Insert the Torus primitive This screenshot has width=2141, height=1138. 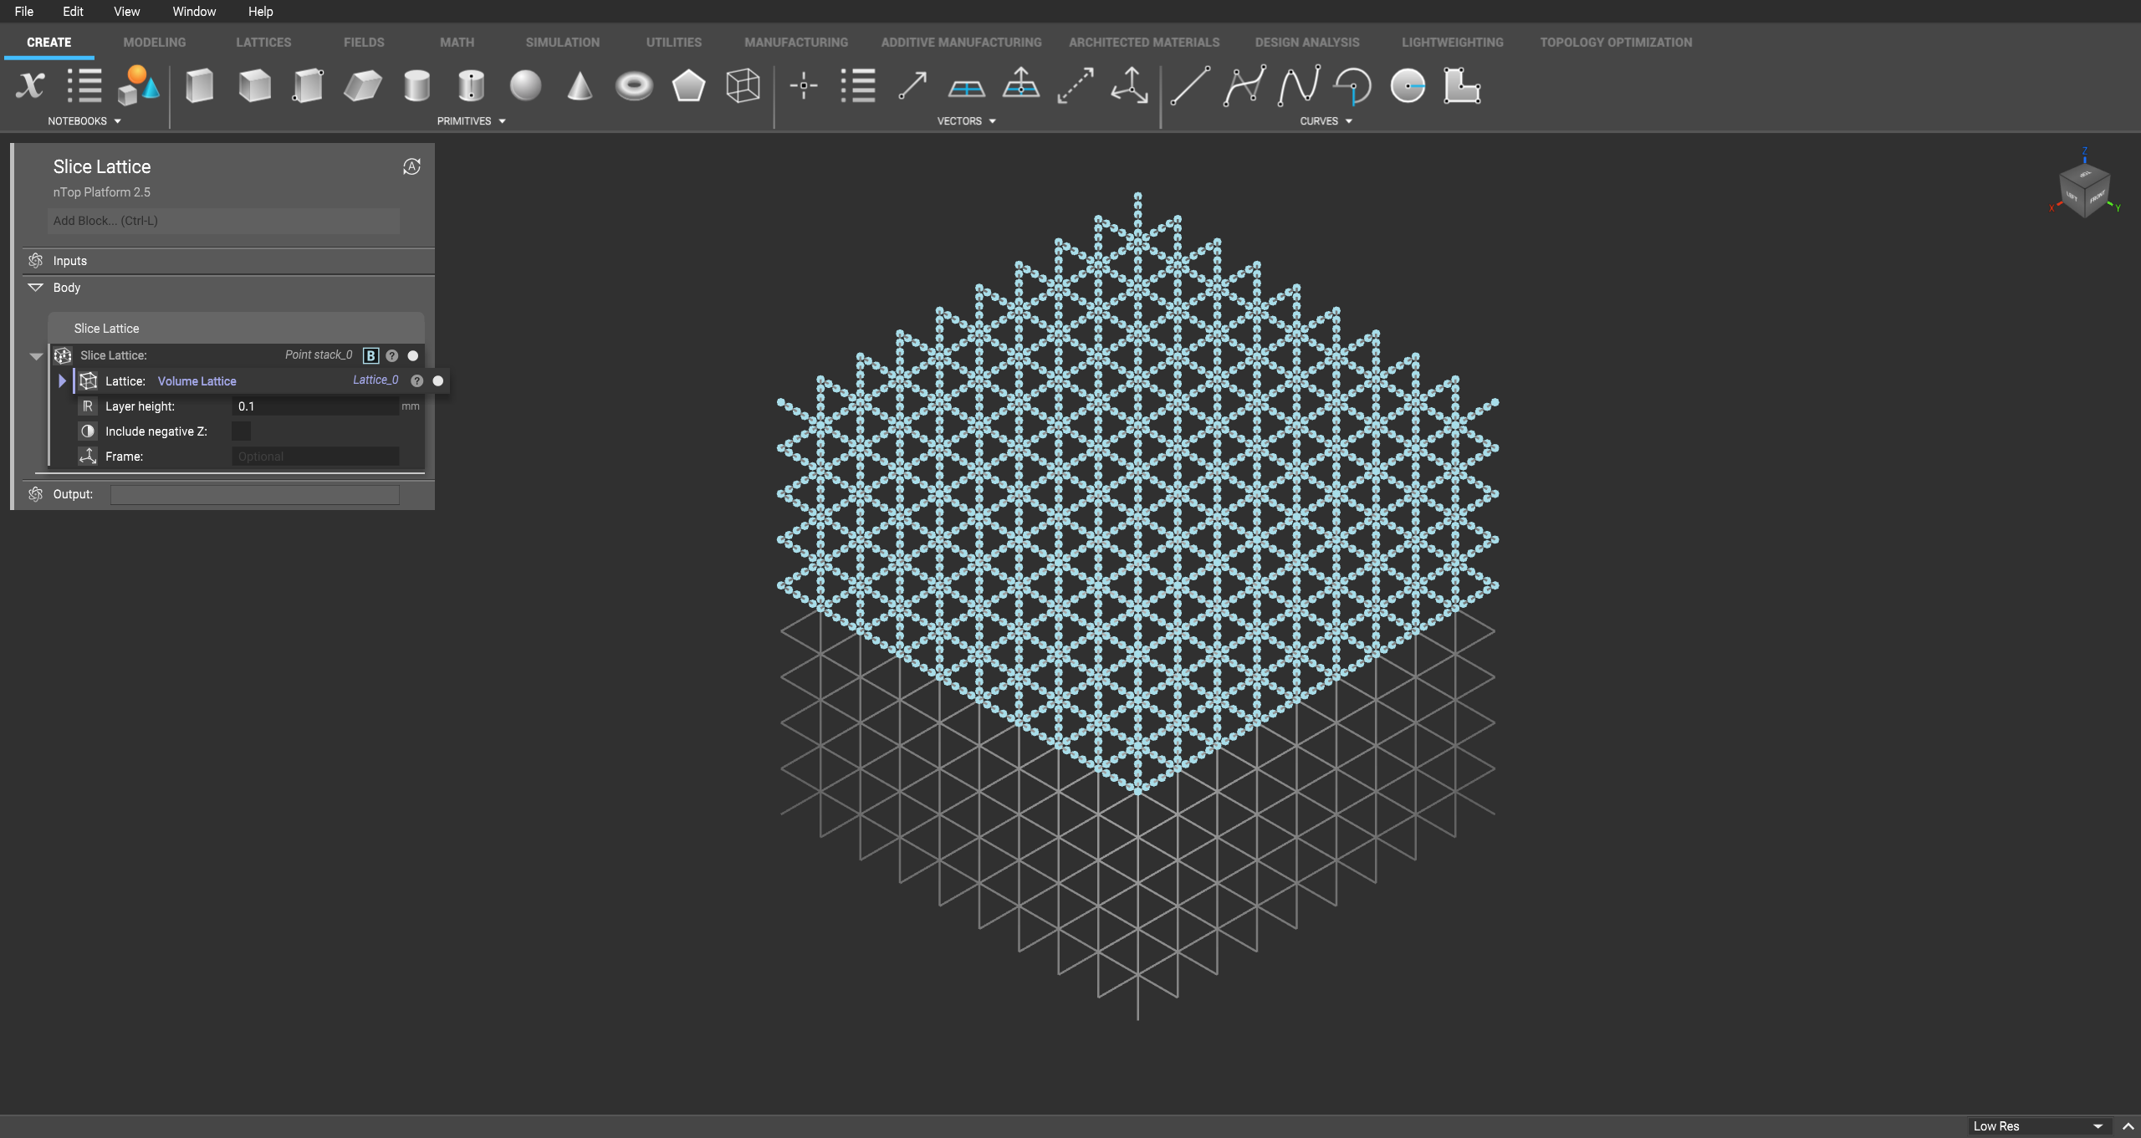(x=634, y=85)
